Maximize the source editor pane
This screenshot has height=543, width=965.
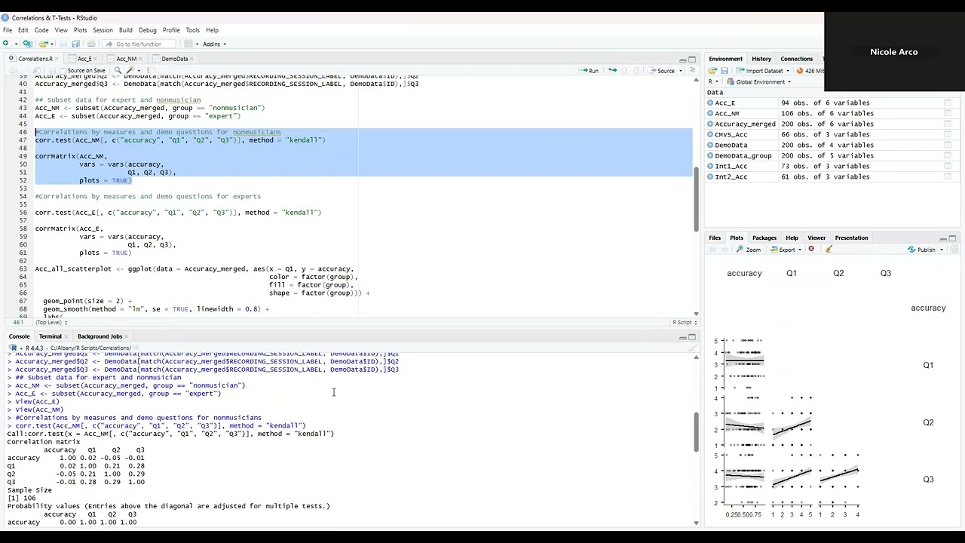click(692, 60)
